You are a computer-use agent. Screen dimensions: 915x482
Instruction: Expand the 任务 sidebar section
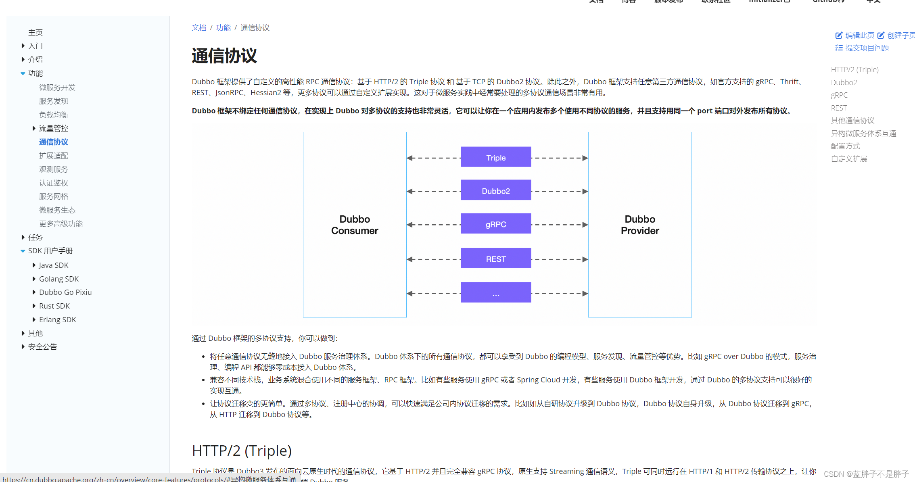click(x=23, y=237)
